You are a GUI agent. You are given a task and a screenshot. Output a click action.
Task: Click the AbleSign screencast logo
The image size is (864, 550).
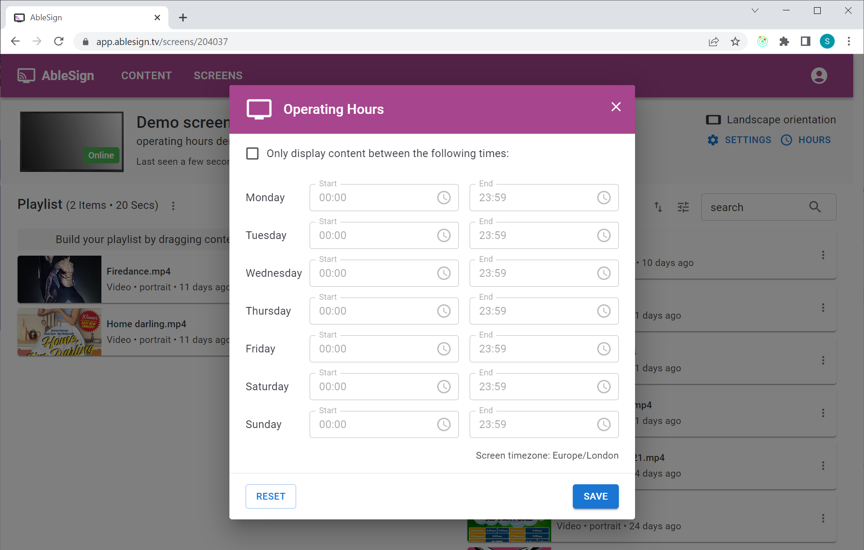point(26,75)
